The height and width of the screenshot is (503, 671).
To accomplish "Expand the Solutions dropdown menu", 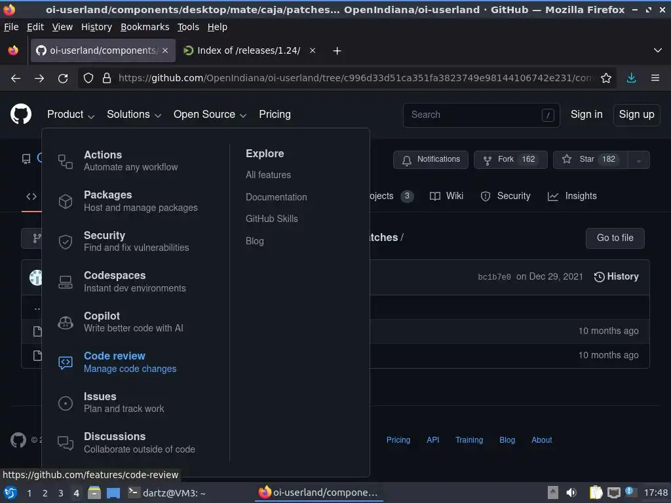I will click(134, 114).
